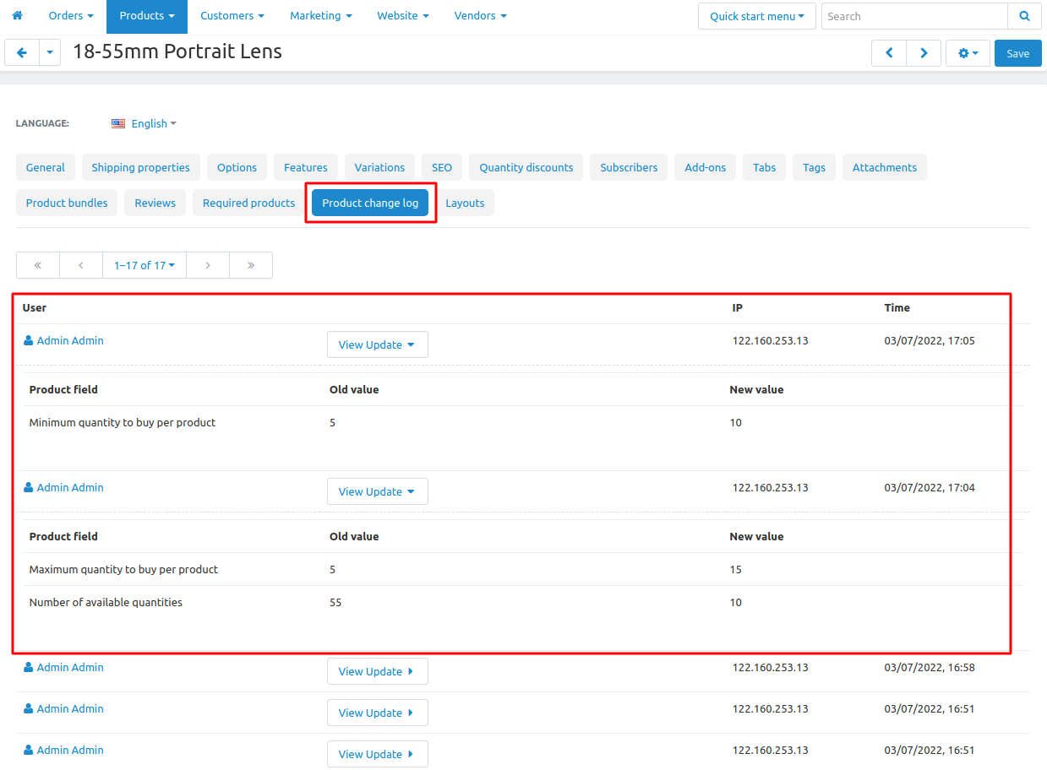Viewport: 1047px width, 770px height.
Task: Click the IP in the 17:04 row
Action: click(x=770, y=487)
